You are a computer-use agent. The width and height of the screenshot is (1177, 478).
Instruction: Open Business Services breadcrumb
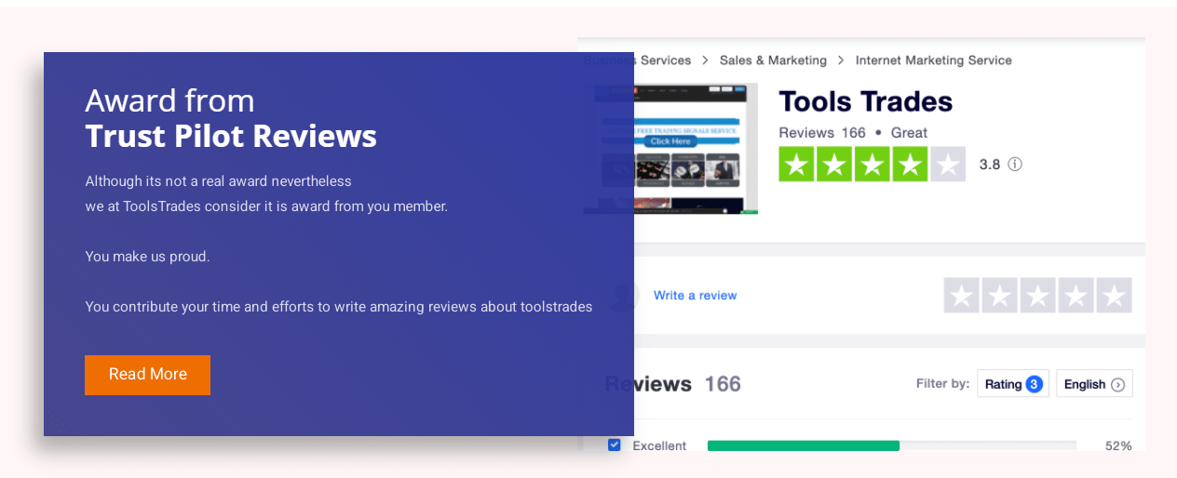[637, 60]
